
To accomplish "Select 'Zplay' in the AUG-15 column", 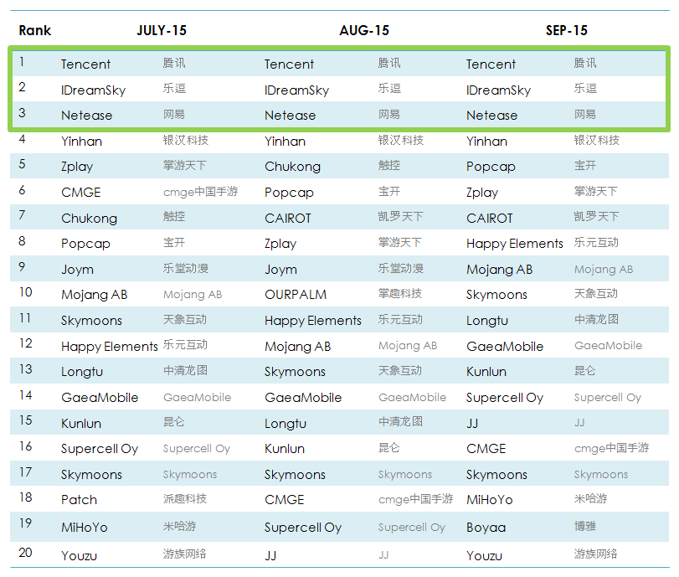I will (x=280, y=244).
